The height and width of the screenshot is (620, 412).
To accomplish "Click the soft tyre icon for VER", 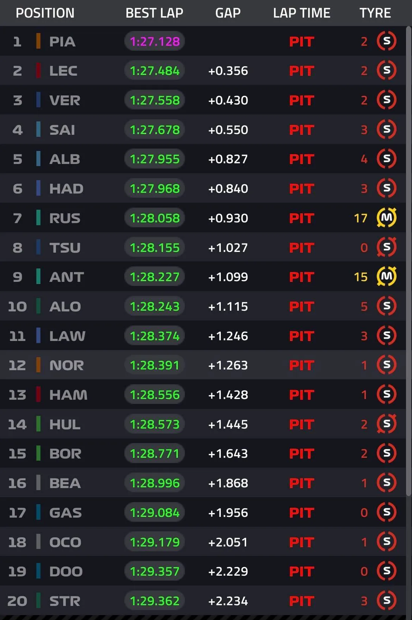I will [386, 100].
